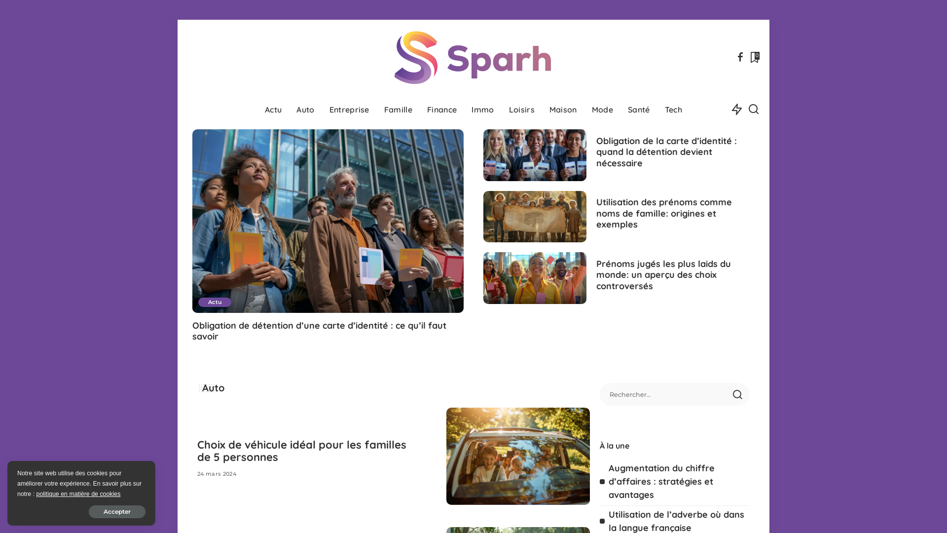This screenshot has height=533, width=947.
Task: Click the Actu tag on featured image
Action: 215,302
